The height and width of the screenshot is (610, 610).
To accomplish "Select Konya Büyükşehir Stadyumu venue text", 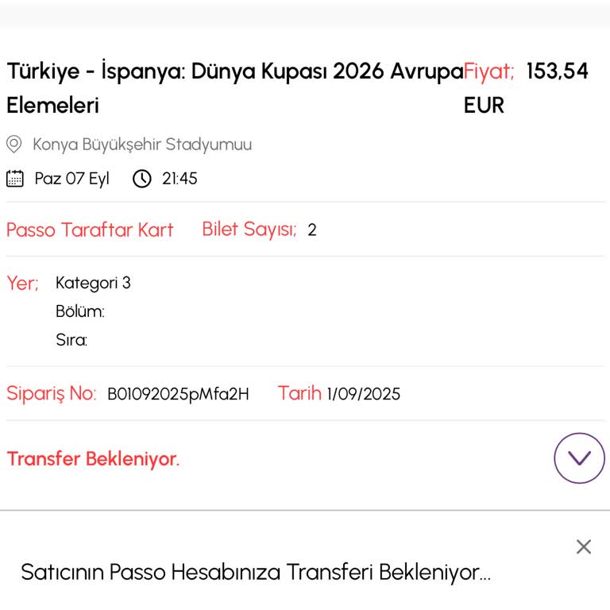I will (x=142, y=145).
